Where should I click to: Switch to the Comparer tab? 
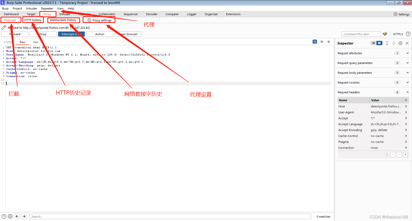[x=172, y=14]
